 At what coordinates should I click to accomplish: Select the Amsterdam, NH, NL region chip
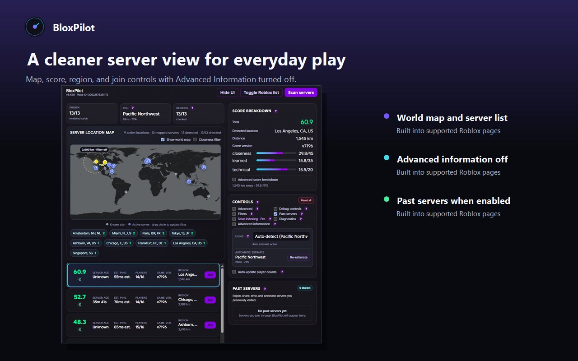pos(89,233)
